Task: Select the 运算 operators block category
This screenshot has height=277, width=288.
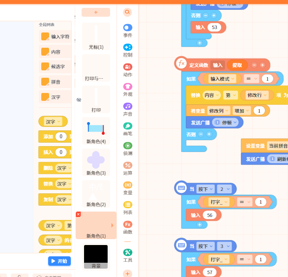Action: (x=128, y=169)
